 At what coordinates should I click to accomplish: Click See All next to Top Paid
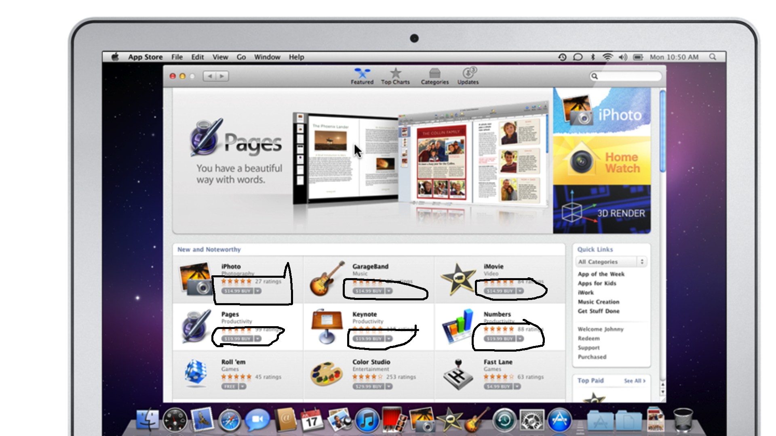pos(634,381)
